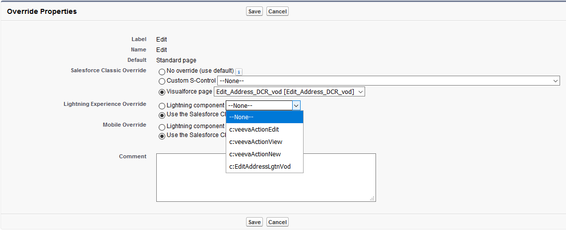Select No override (use default) radio button
The width and height of the screenshot is (566, 231).
(162, 71)
